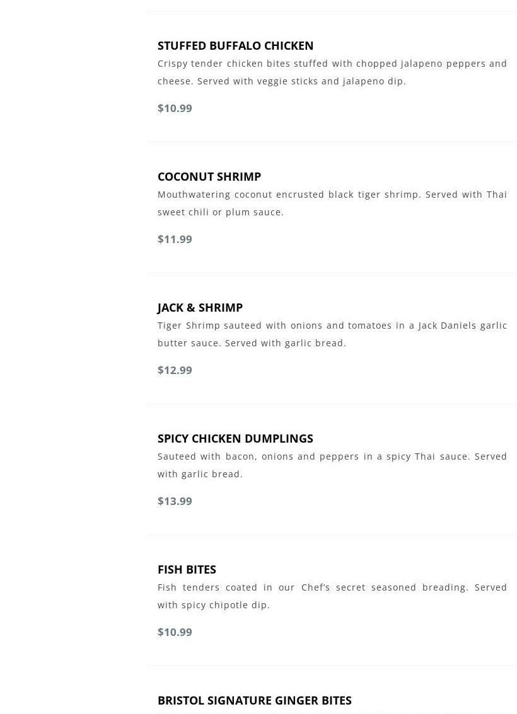Select the Fish Bites menu title
The width and height of the screenshot is (517, 714).
tap(187, 569)
